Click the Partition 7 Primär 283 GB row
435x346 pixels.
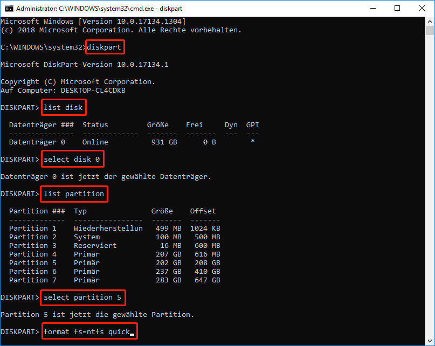[x=114, y=280]
